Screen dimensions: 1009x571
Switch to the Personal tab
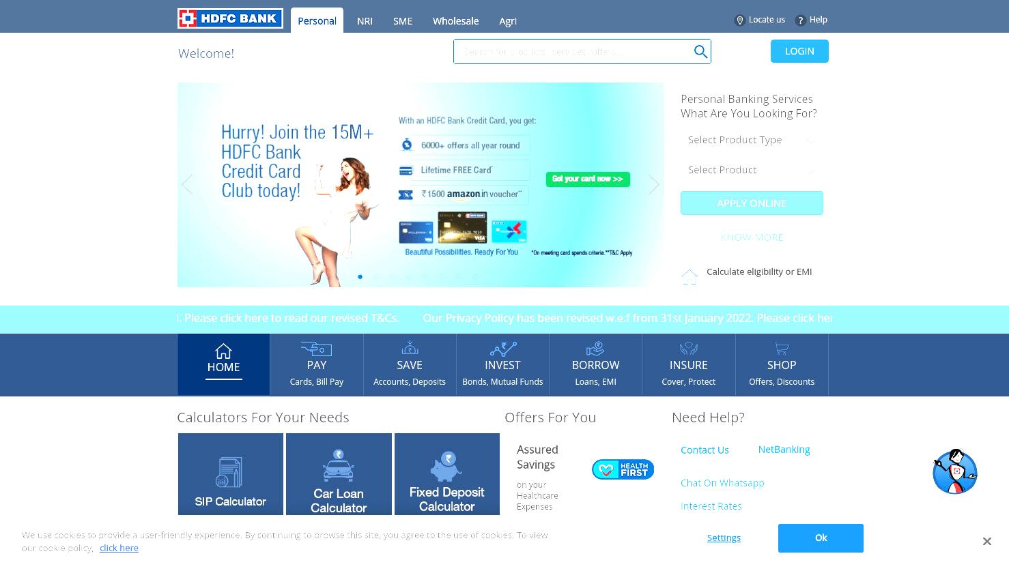317,20
